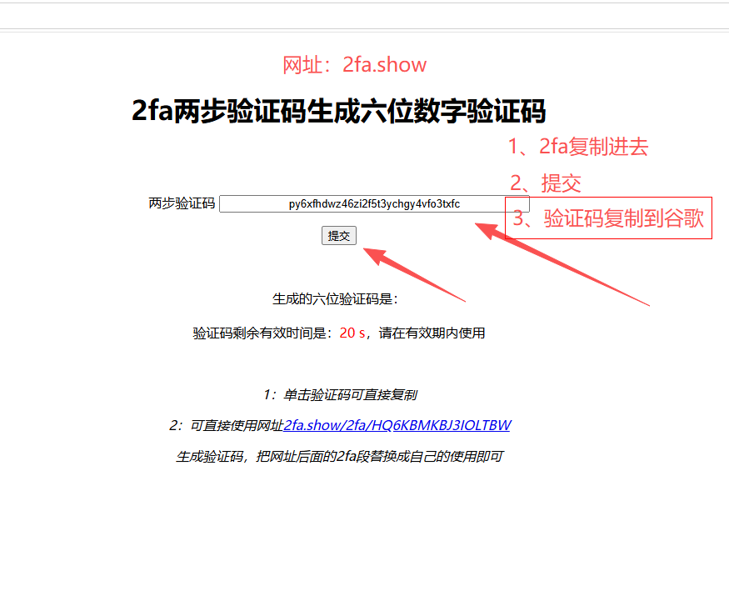Click the 2fa两步验证码生成六位数字验证码 page heading

click(x=338, y=111)
